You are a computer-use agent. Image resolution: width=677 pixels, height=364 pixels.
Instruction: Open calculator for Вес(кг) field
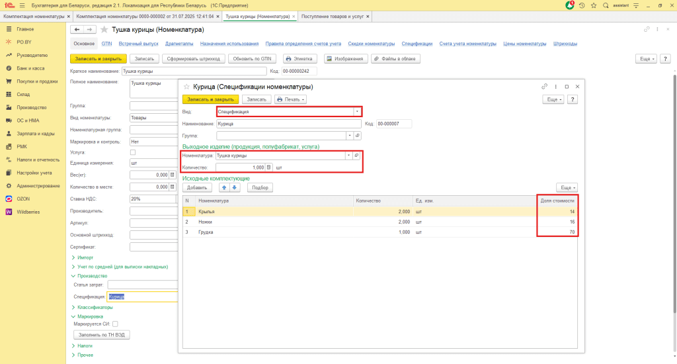click(x=173, y=175)
